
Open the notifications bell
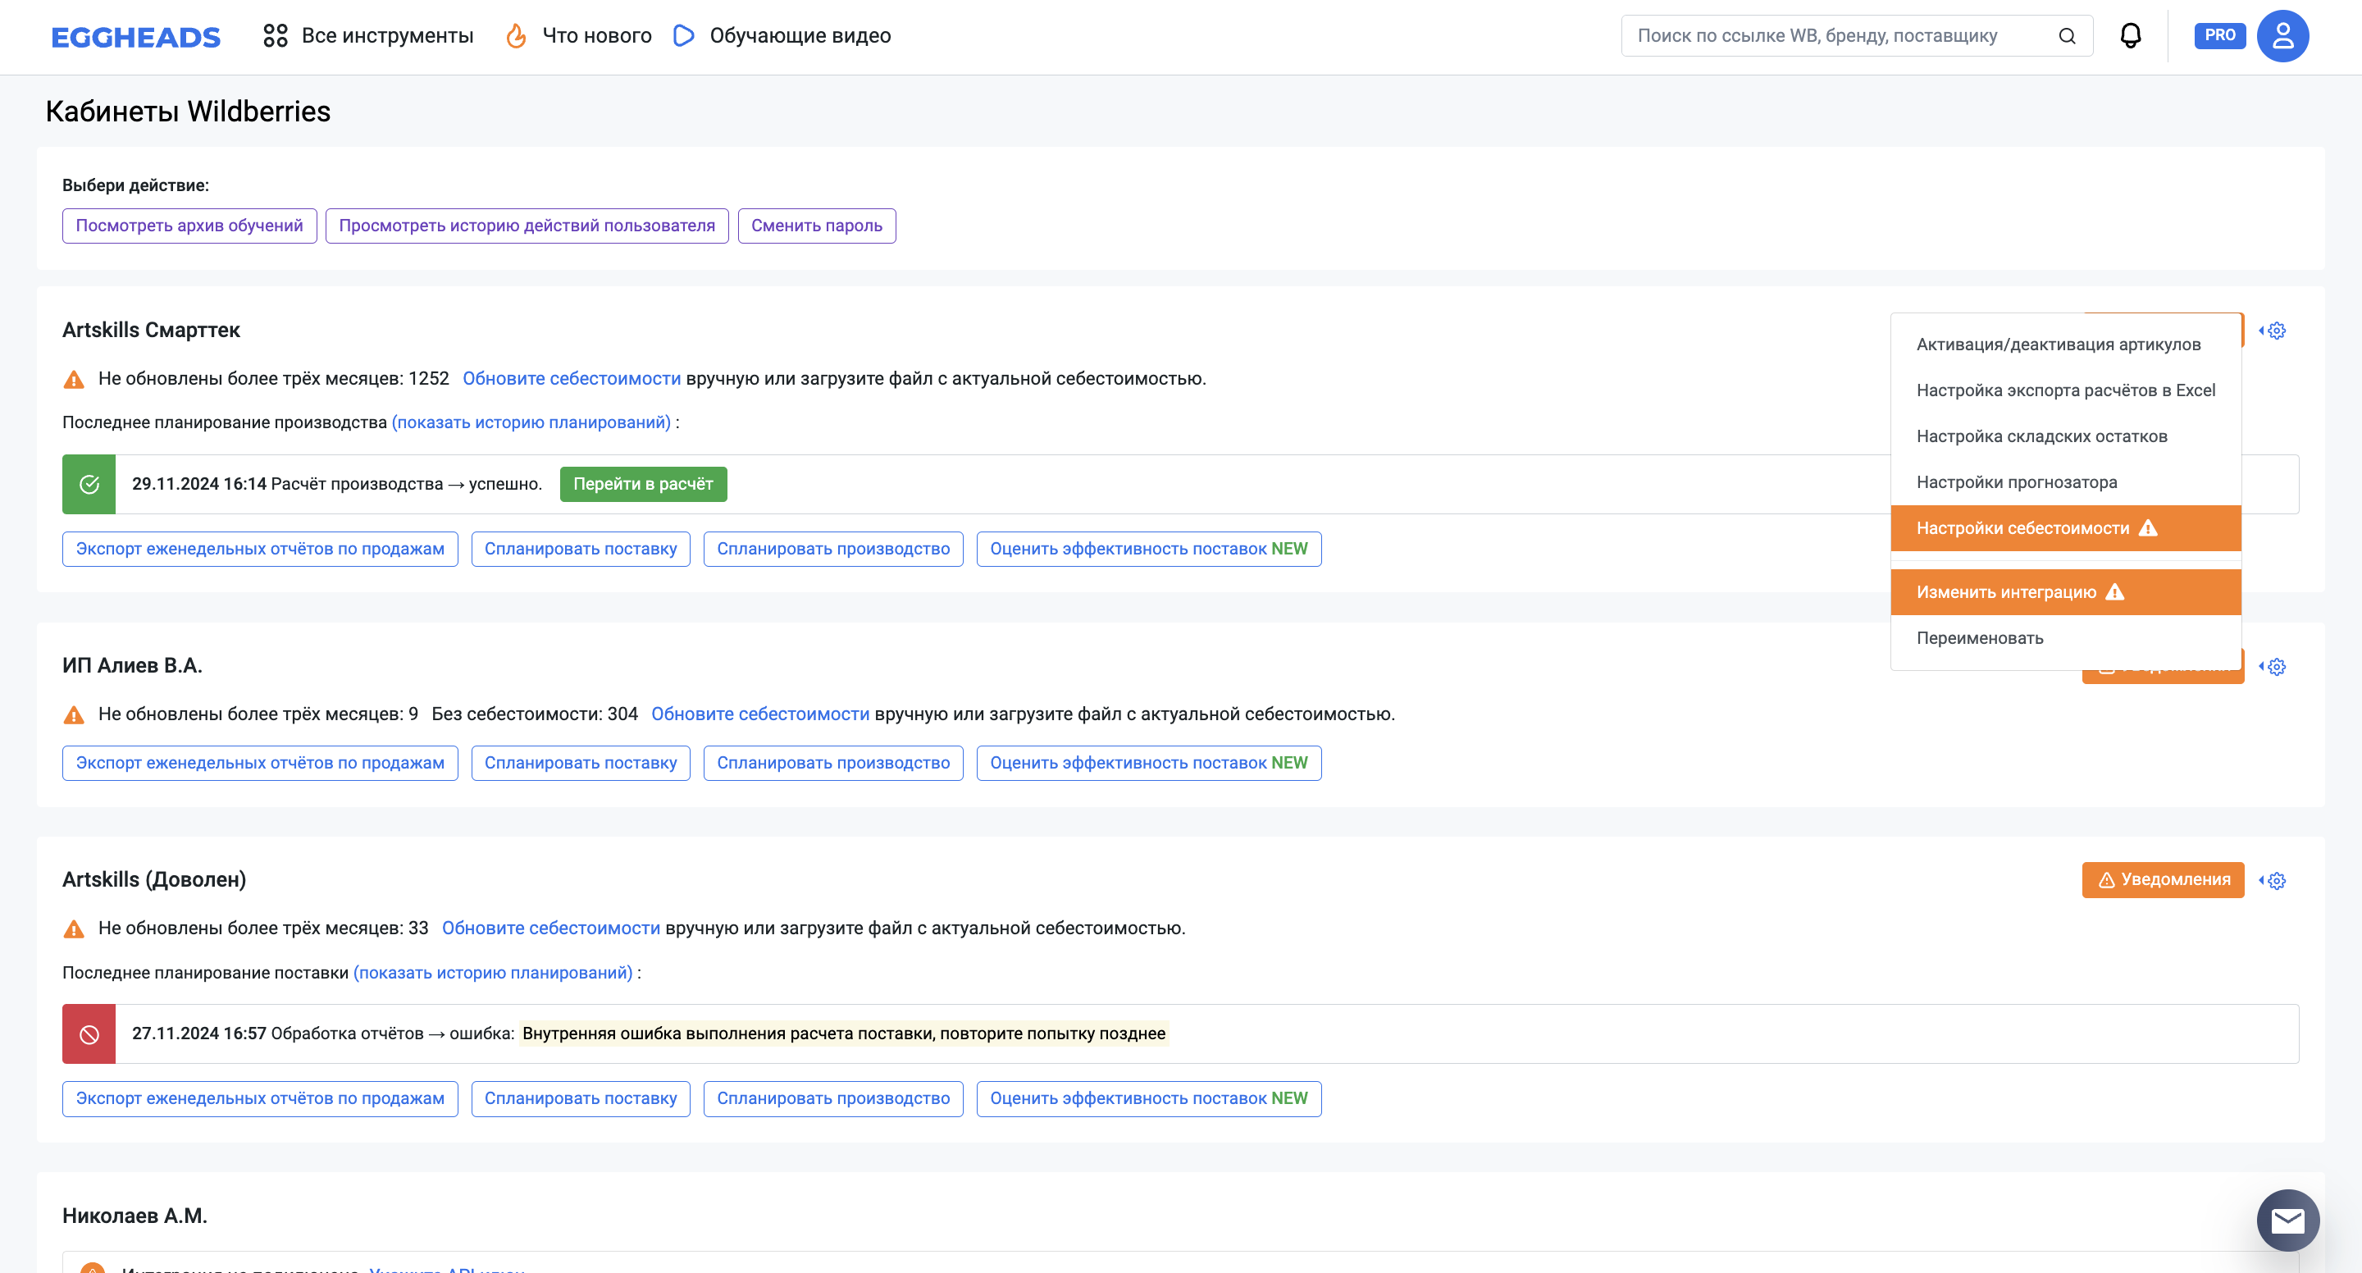point(2131,36)
